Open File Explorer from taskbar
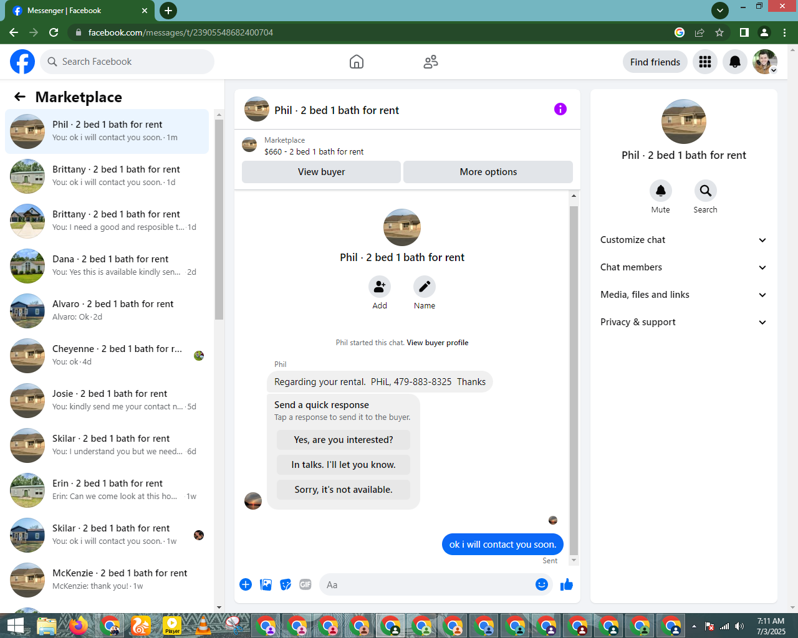 coord(47,626)
